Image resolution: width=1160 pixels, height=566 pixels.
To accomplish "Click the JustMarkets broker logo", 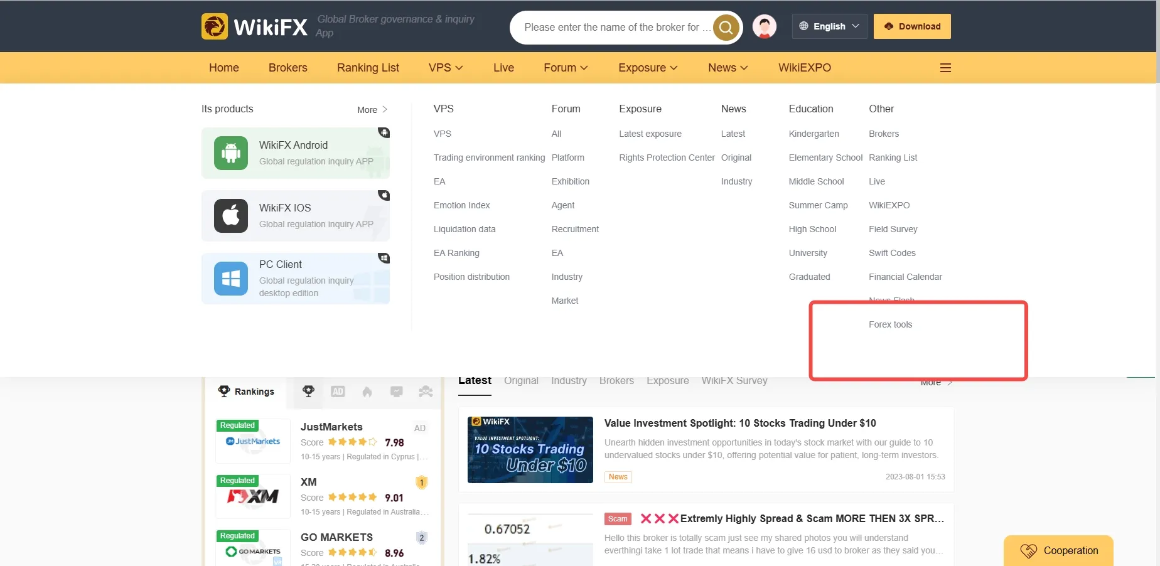I will pyautogui.click(x=253, y=442).
